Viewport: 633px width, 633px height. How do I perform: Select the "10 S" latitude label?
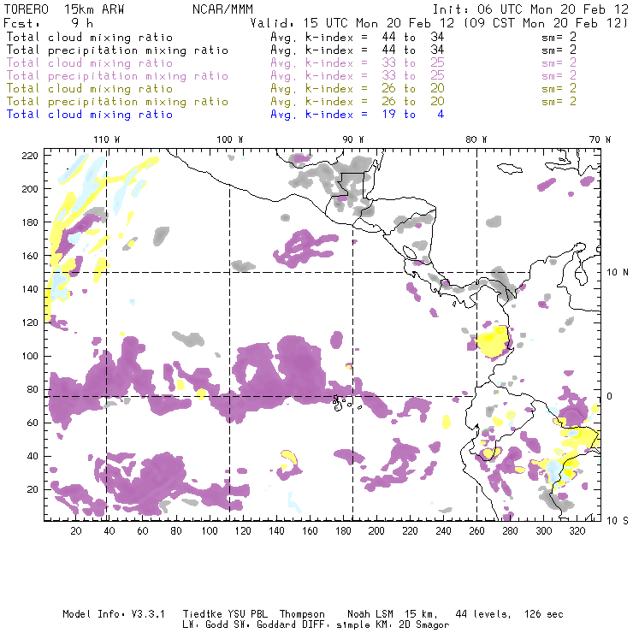tap(618, 521)
